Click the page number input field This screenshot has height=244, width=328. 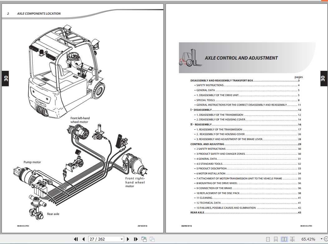click(x=100, y=239)
